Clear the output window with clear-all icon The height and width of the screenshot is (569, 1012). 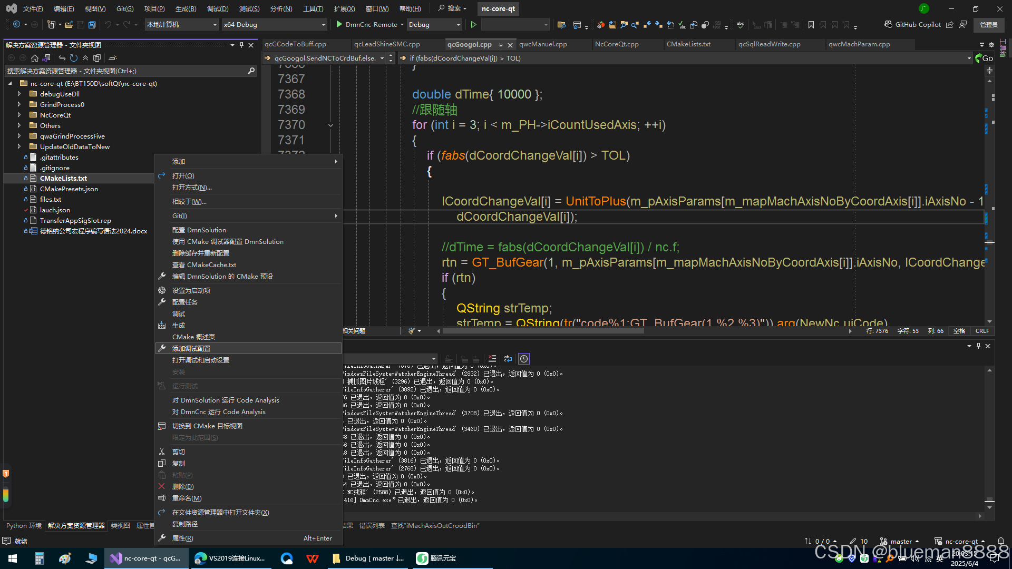click(492, 359)
